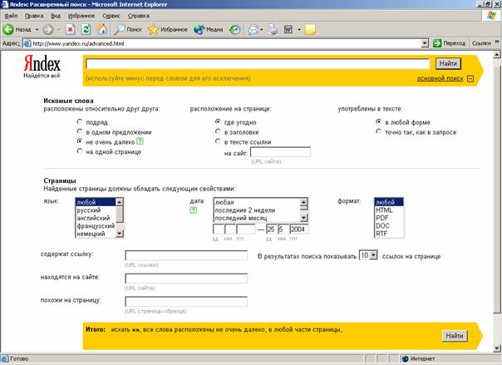Open the Сервис menu
This screenshot has height=365, width=502.
tap(111, 16)
